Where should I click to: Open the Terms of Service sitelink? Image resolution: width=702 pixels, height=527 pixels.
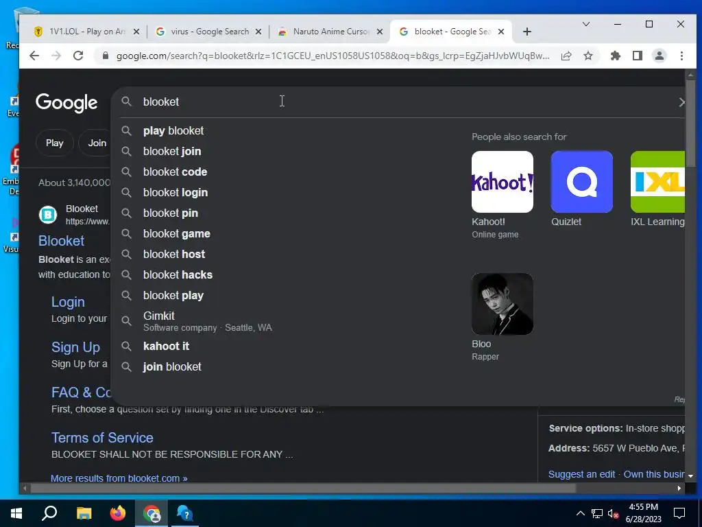103,438
